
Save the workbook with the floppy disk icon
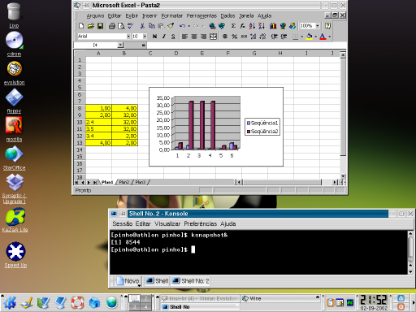[x=100, y=26]
